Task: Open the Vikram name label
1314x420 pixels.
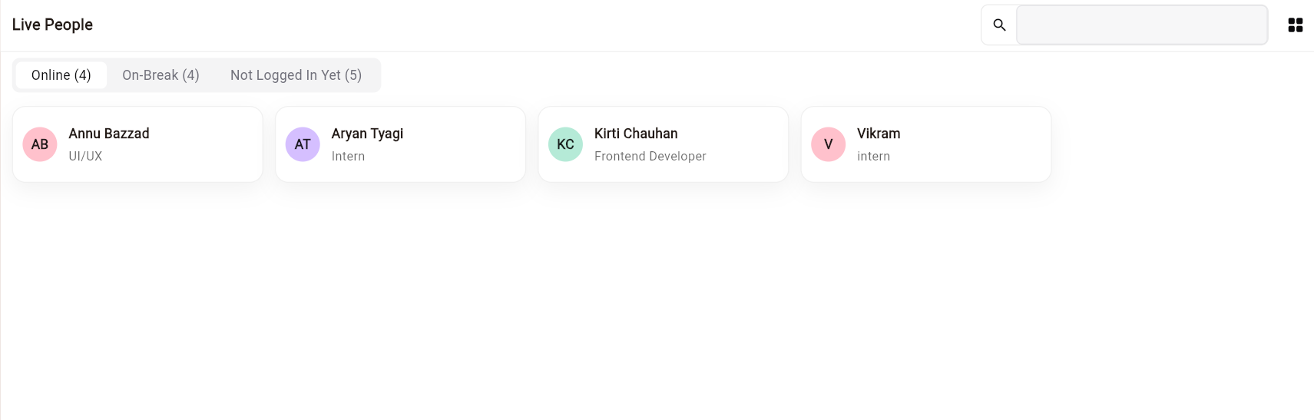Action: pos(879,134)
